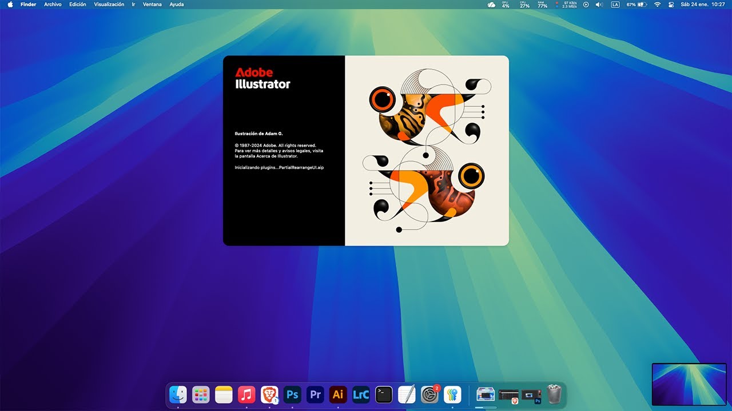
Task: Open the Passwords app in Dock
Action: (452, 394)
